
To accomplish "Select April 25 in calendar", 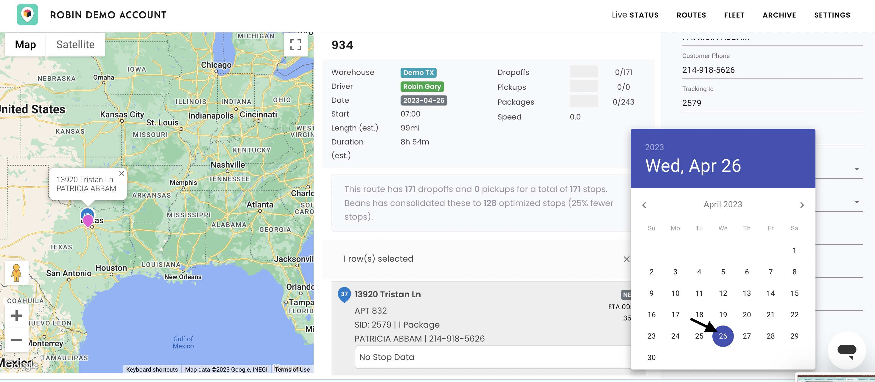I will 699,336.
